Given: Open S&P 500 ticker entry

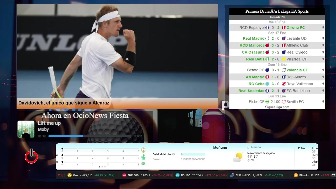Looking at the screenshot, I should click(x=147, y=175).
